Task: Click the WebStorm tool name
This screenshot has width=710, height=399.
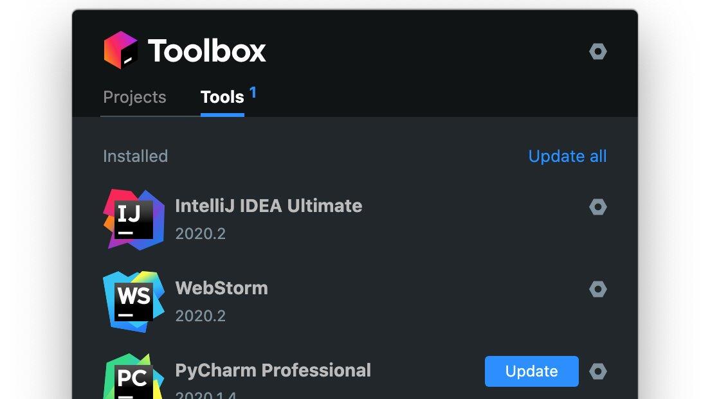Action: [221, 288]
